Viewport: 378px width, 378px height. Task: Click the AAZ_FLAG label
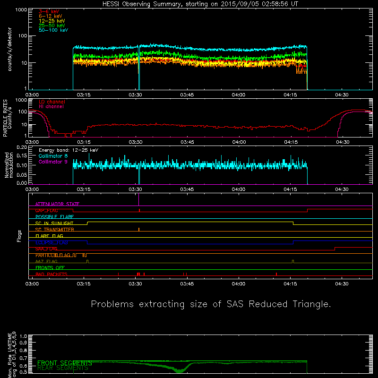tap(46, 262)
